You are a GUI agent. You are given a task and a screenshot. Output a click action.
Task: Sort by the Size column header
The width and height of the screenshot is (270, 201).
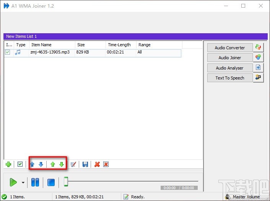[x=90, y=45]
